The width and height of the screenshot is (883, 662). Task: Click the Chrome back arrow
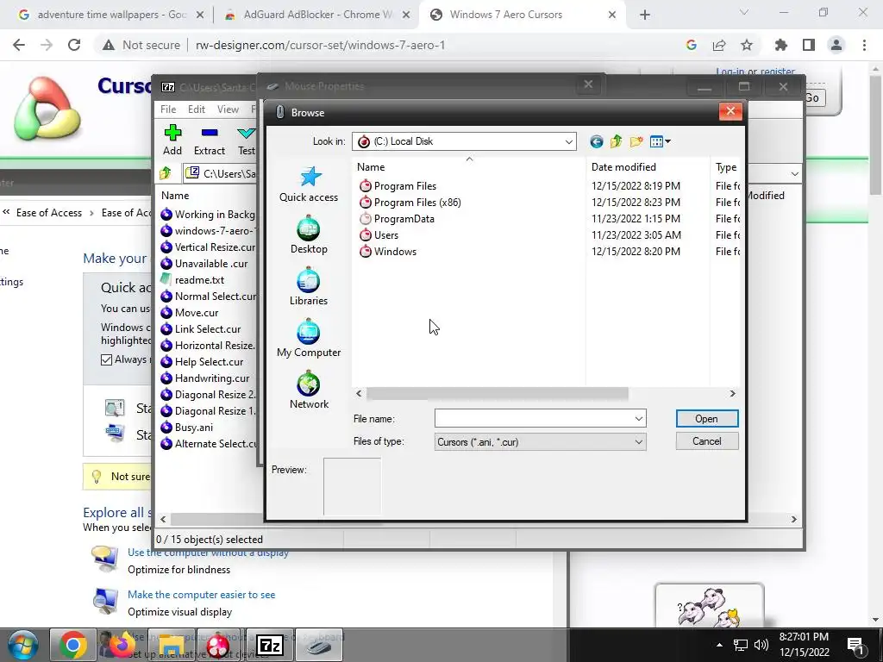click(19, 45)
